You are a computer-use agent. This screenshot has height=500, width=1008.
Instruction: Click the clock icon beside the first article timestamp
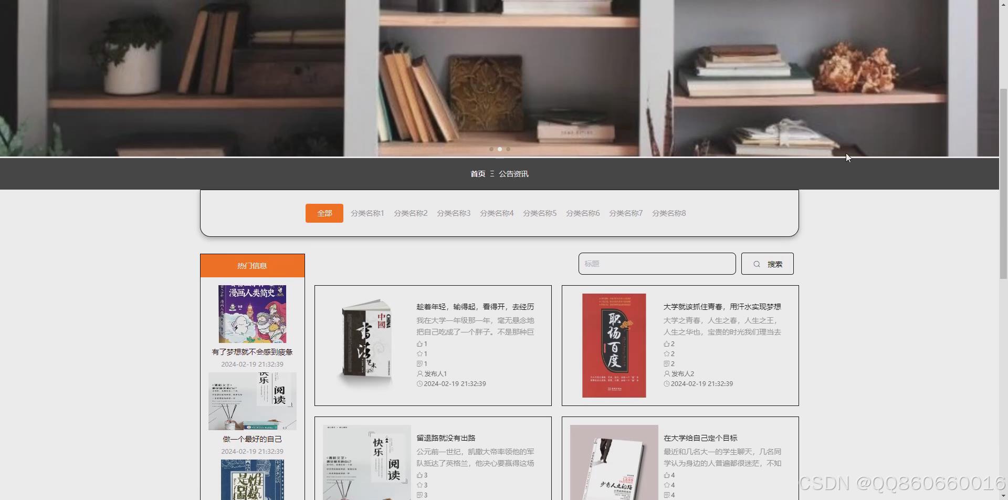pyautogui.click(x=419, y=383)
